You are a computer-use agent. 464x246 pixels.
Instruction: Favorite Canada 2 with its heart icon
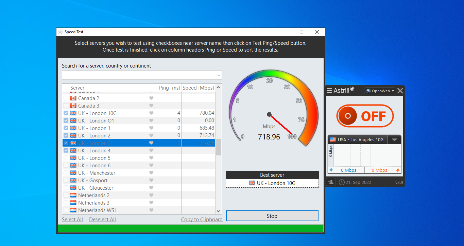[x=151, y=98]
